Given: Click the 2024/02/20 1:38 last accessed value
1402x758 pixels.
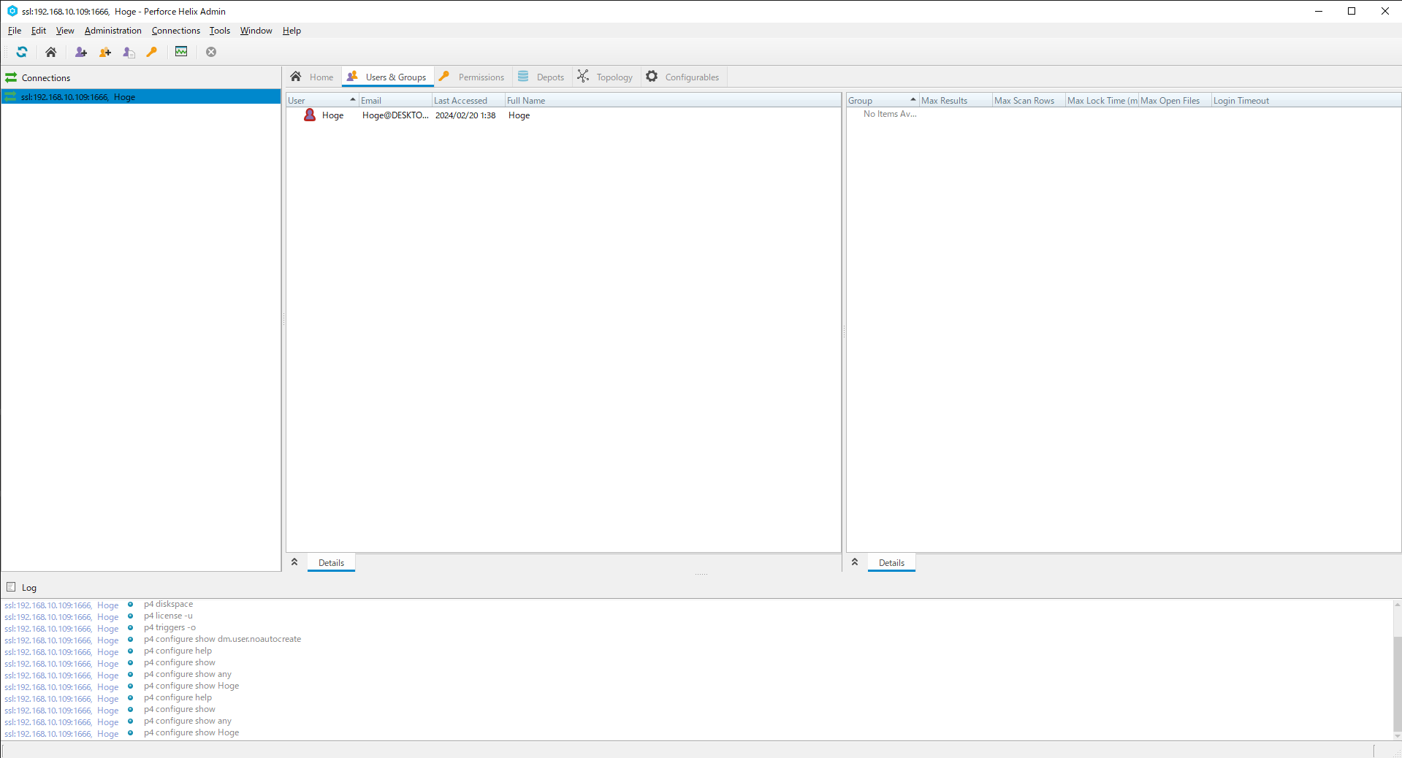Looking at the screenshot, I should [465, 115].
